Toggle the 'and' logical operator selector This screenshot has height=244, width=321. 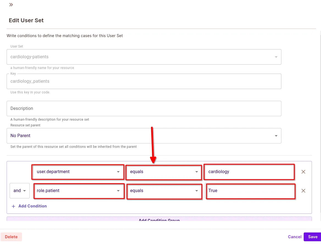click(20, 191)
